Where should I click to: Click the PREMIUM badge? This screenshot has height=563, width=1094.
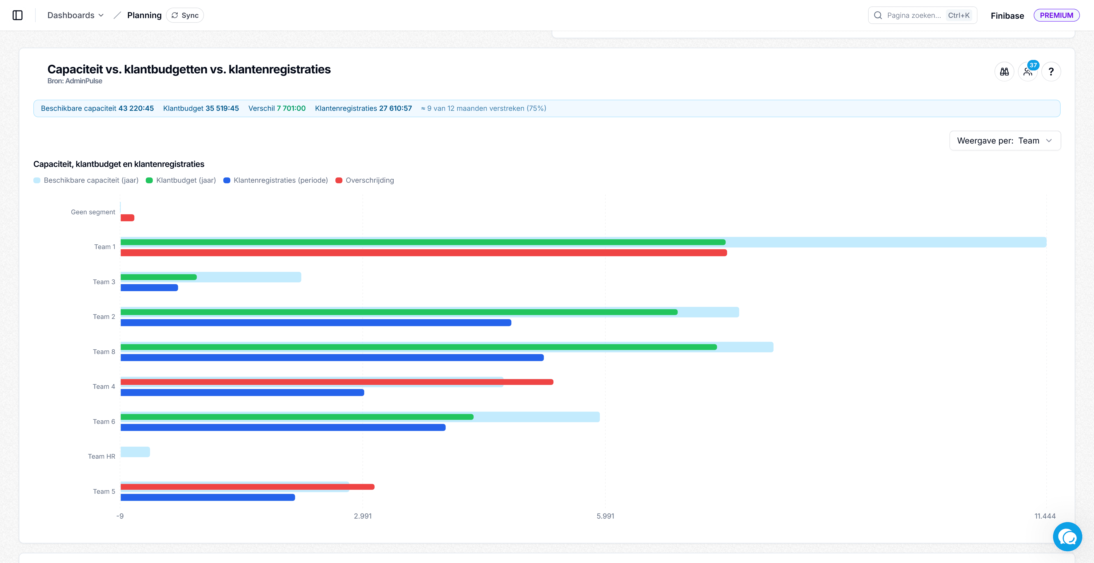click(x=1056, y=15)
